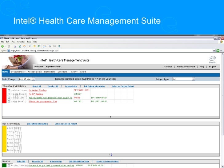
Task: Click the green Back arrow in IE toolbar
Action: click(2, 46)
